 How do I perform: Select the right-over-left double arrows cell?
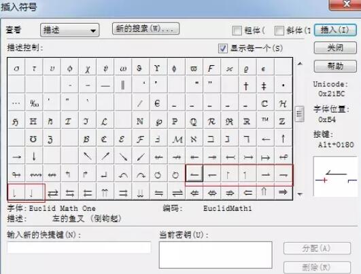52,192
